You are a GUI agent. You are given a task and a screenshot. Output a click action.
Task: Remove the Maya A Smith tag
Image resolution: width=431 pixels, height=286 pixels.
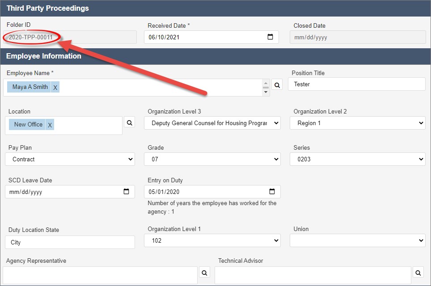point(55,87)
